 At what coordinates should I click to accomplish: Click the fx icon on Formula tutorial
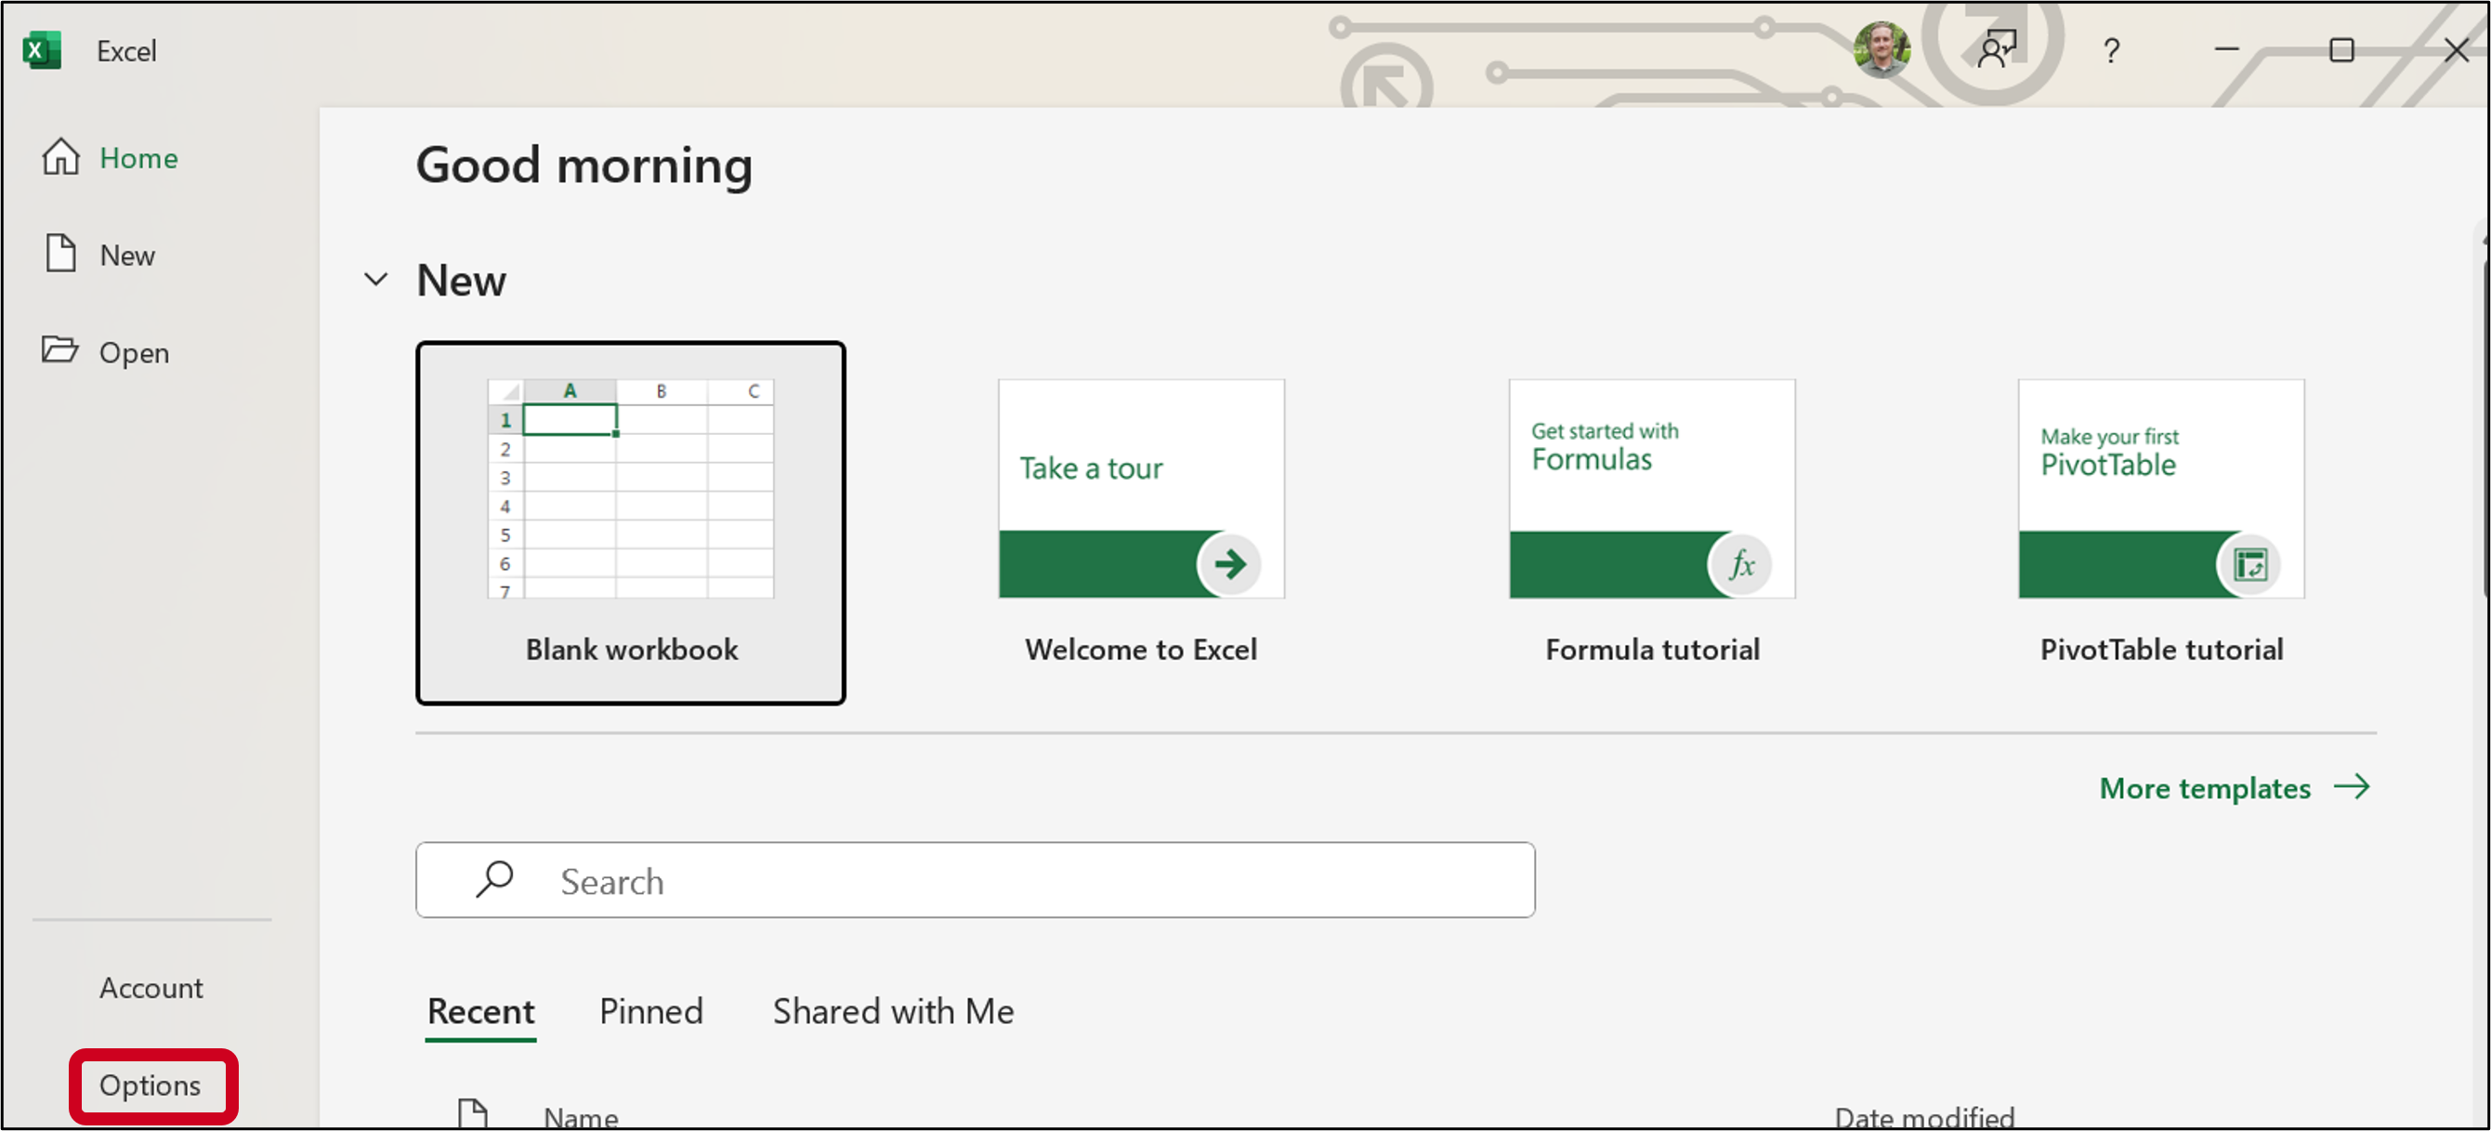click(x=1740, y=564)
